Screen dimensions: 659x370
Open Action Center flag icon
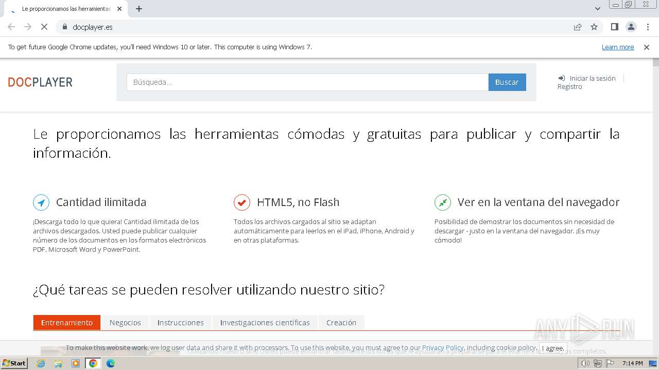610,363
